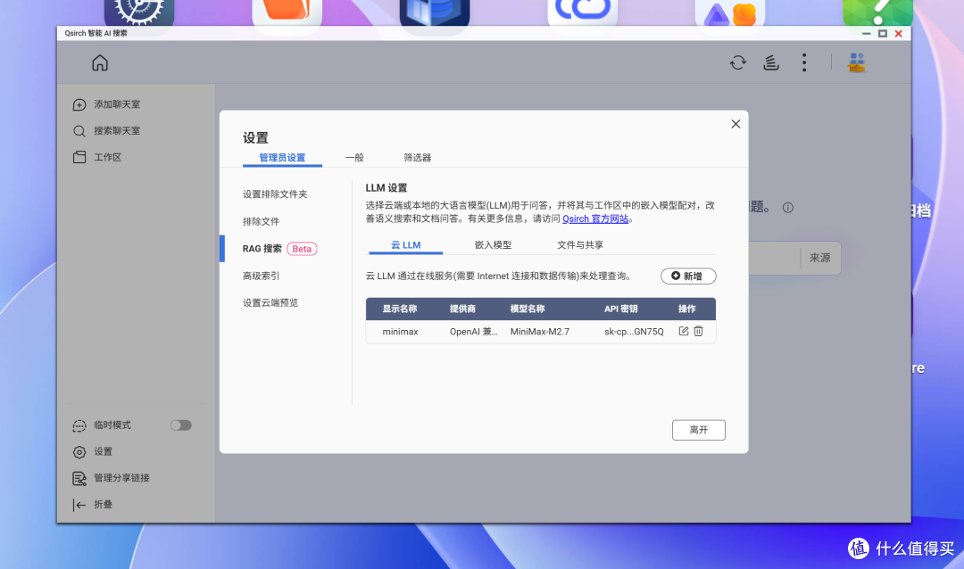Open sidebar settings gear icon

click(79, 451)
